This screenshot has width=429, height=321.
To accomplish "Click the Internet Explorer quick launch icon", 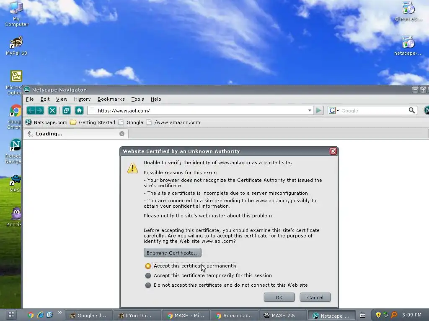I will click(40, 315).
